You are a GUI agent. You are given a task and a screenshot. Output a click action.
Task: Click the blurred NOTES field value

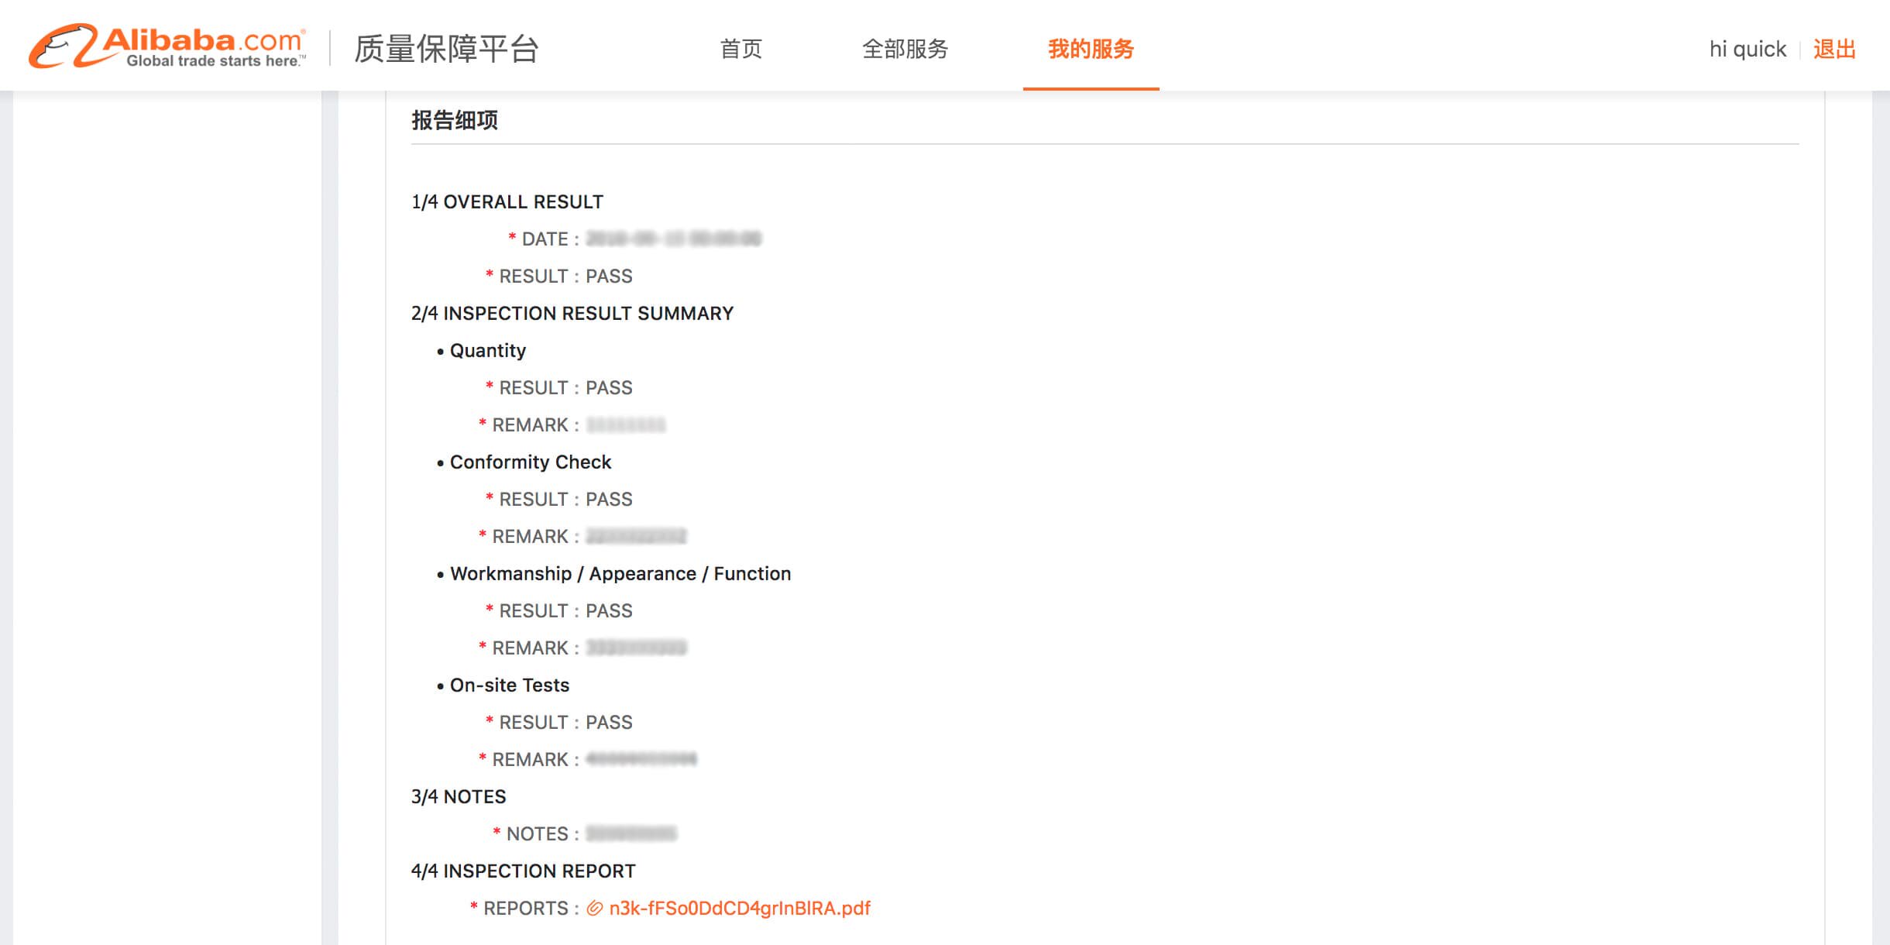631,834
